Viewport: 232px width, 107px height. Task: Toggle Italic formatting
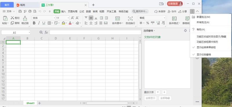[39, 23]
